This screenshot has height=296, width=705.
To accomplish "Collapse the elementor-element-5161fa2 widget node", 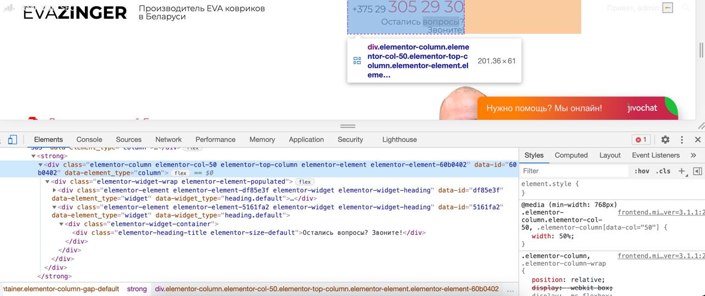I will point(55,207).
